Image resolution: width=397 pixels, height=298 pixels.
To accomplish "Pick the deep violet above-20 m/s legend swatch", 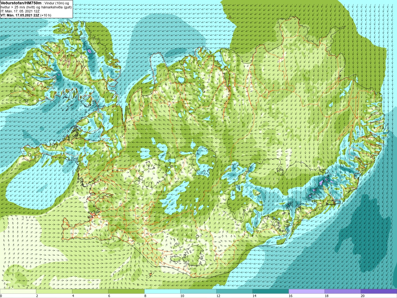I will pyautogui.click(x=379, y=291).
